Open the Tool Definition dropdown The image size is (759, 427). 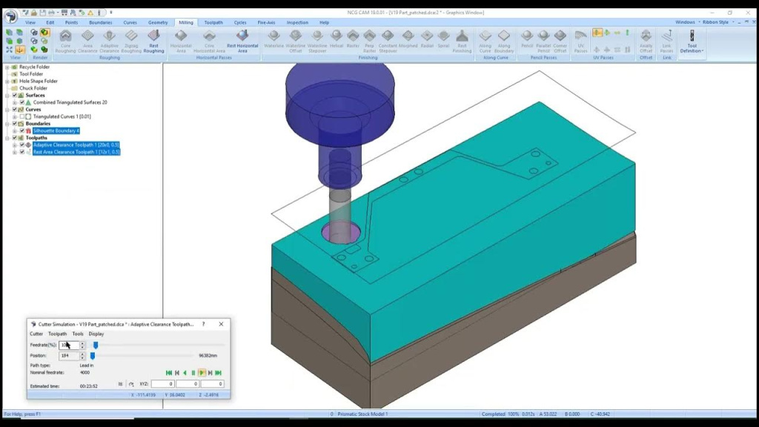(x=692, y=42)
